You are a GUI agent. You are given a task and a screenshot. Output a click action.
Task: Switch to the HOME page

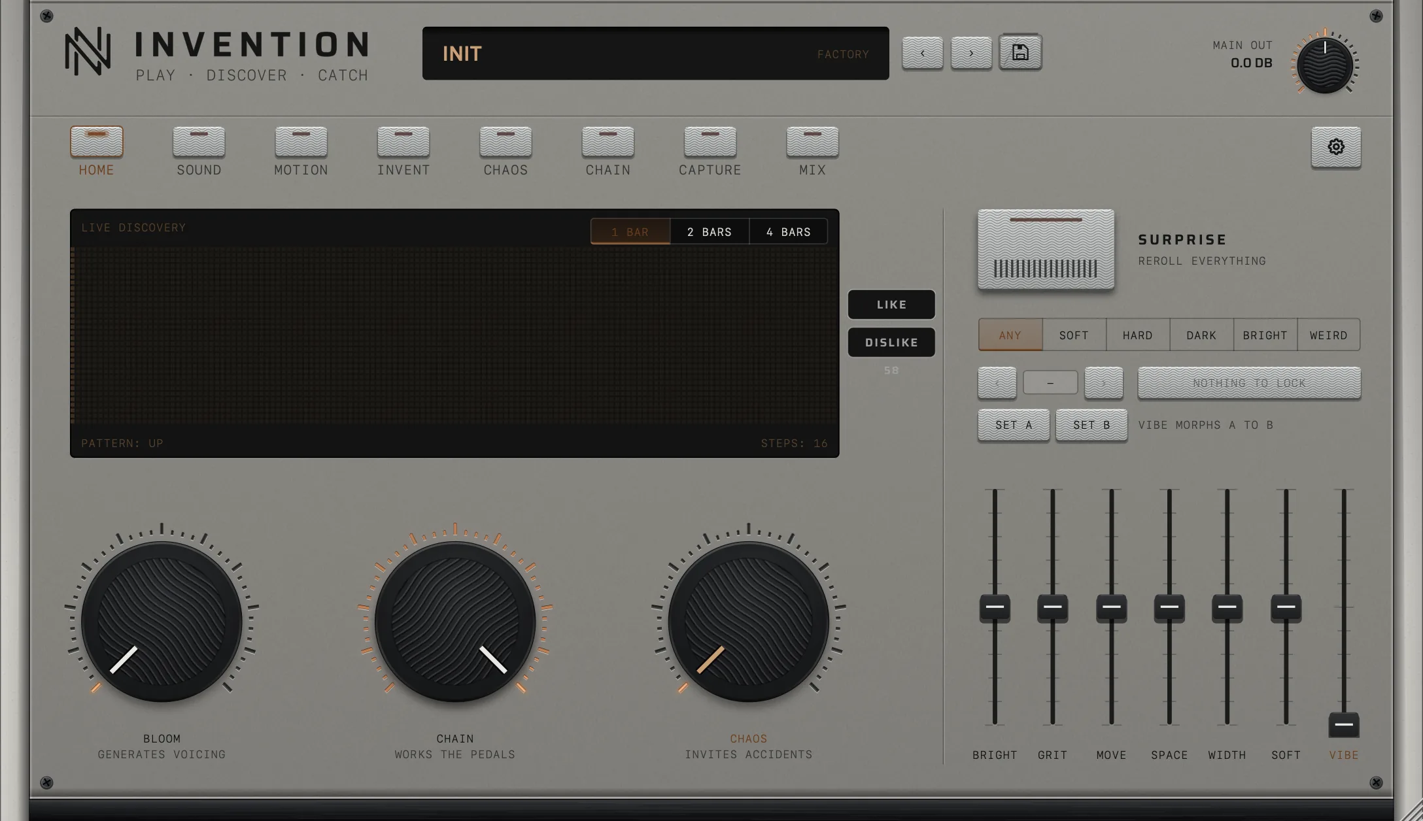pos(97,142)
